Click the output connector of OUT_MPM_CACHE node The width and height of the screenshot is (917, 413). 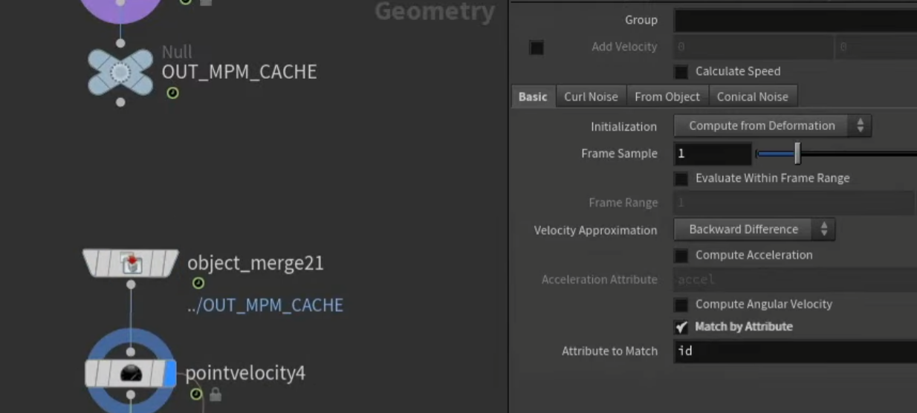click(120, 102)
